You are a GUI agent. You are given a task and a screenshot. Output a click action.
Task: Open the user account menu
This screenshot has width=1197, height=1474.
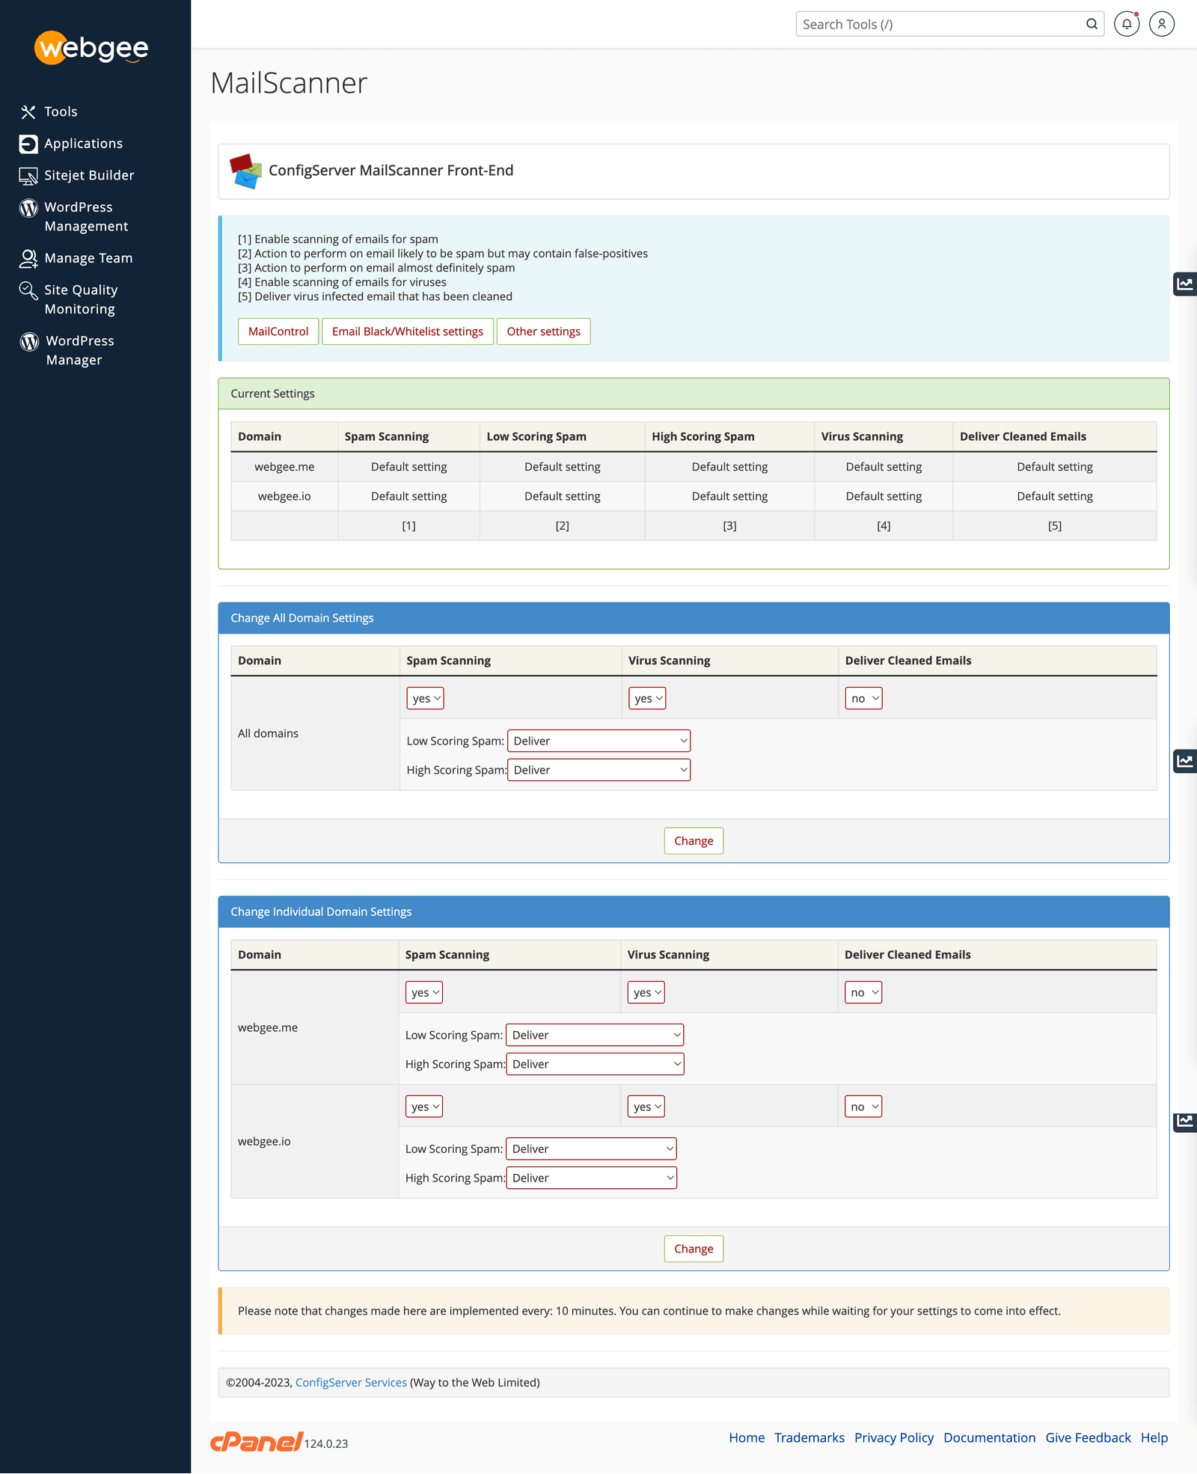(1162, 24)
